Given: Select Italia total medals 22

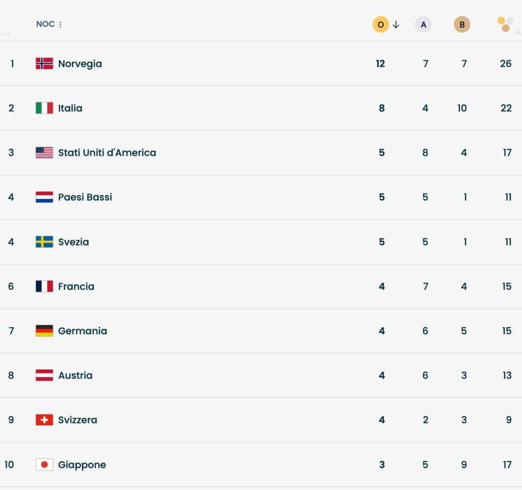Looking at the screenshot, I should point(506,108).
